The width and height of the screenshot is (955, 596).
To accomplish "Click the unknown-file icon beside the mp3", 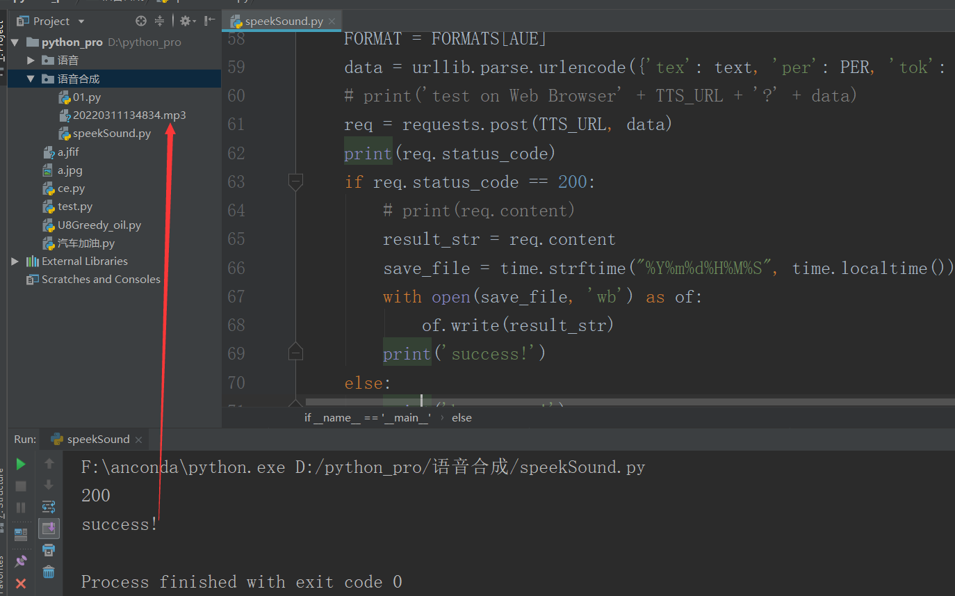I will [65, 115].
